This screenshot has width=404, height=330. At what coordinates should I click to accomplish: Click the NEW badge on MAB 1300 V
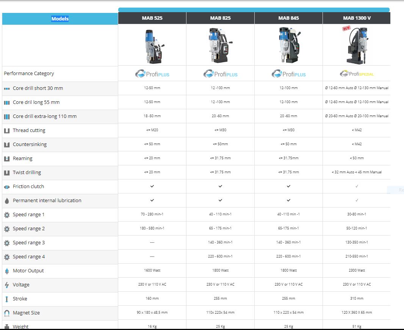click(346, 28)
